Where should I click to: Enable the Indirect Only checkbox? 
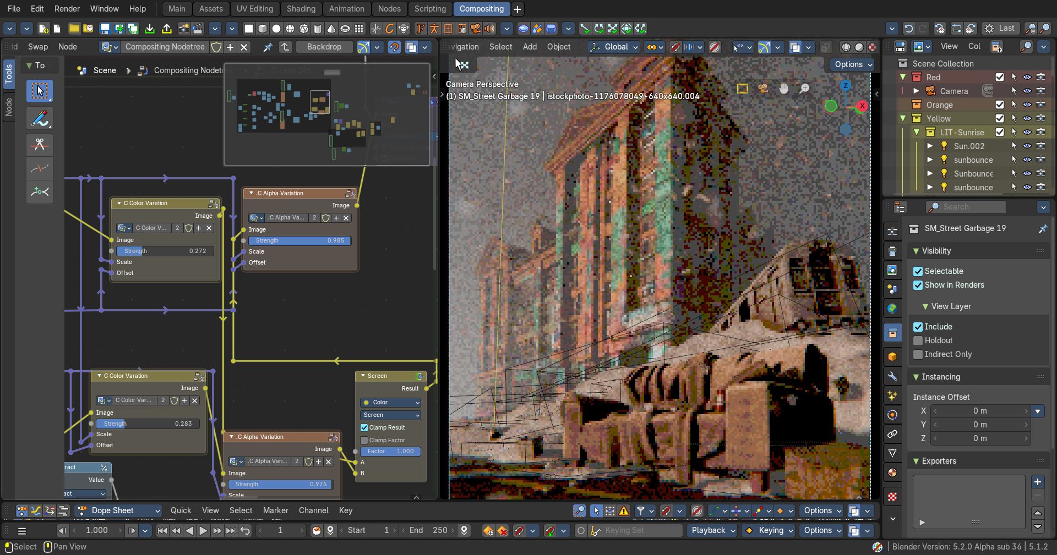click(918, 354)
